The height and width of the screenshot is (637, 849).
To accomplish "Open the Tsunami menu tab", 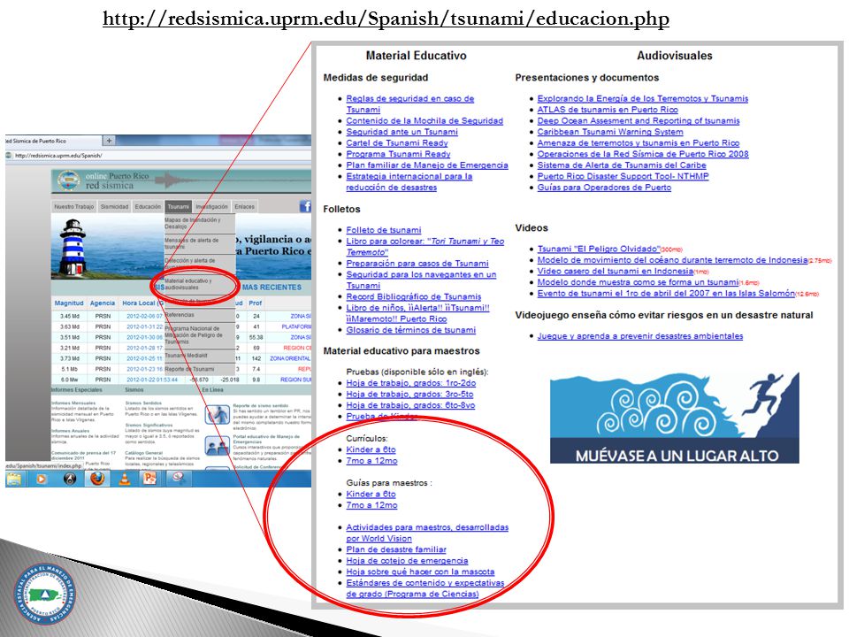I will point(178,206).
